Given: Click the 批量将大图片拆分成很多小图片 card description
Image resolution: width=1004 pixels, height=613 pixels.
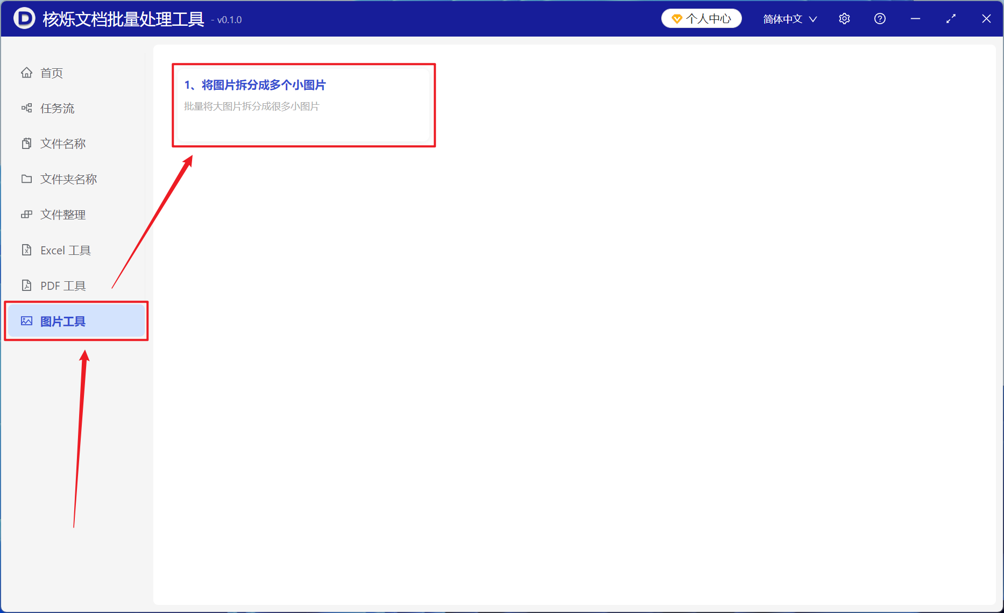Looking at the screenshot, I should point(252,106).
